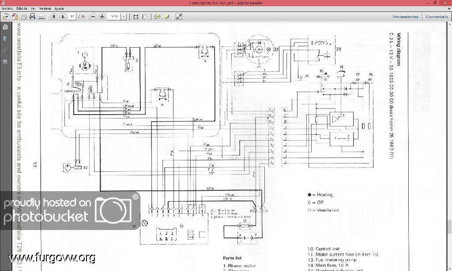Click the 'Parts list' heading
Viewport: 452px width, 271px height.
pyautogui.click(x=232, y=258)
